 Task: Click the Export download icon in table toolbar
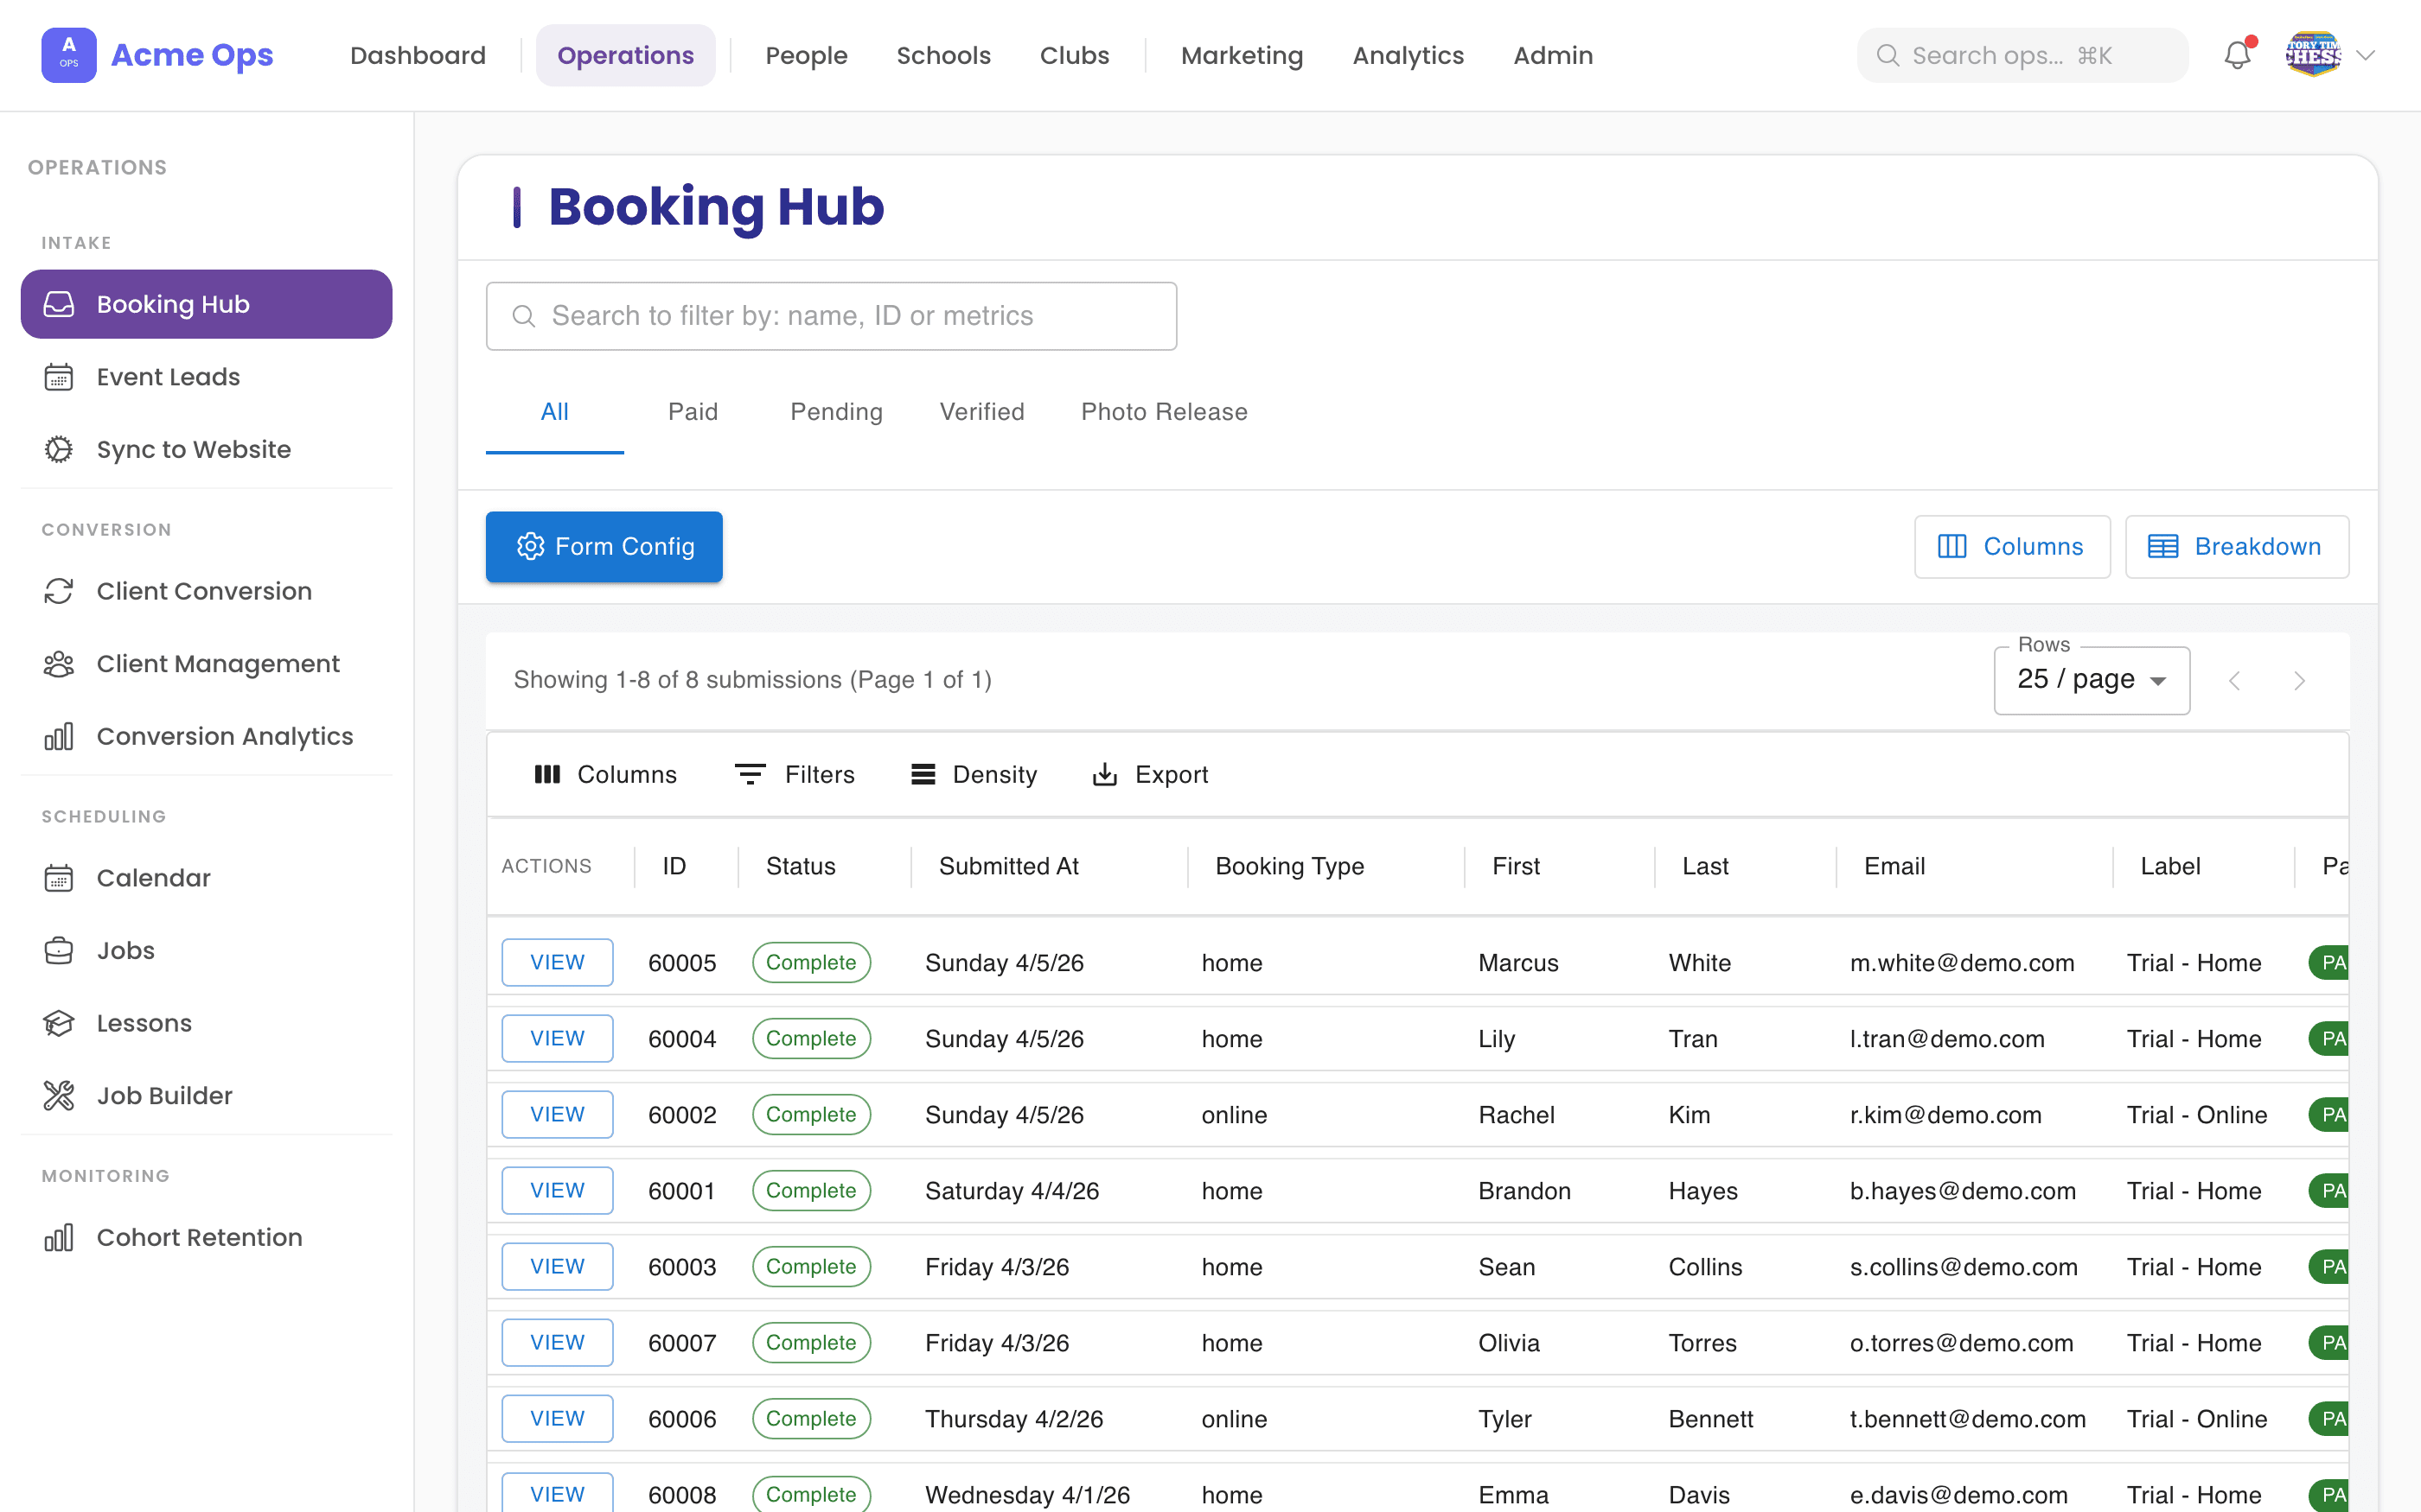coord(1104,774)
